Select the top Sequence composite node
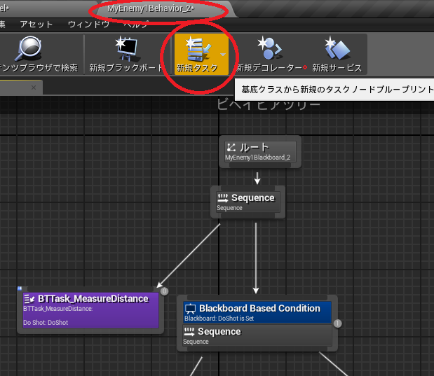The image size is (434, 376). click(248, 202)
